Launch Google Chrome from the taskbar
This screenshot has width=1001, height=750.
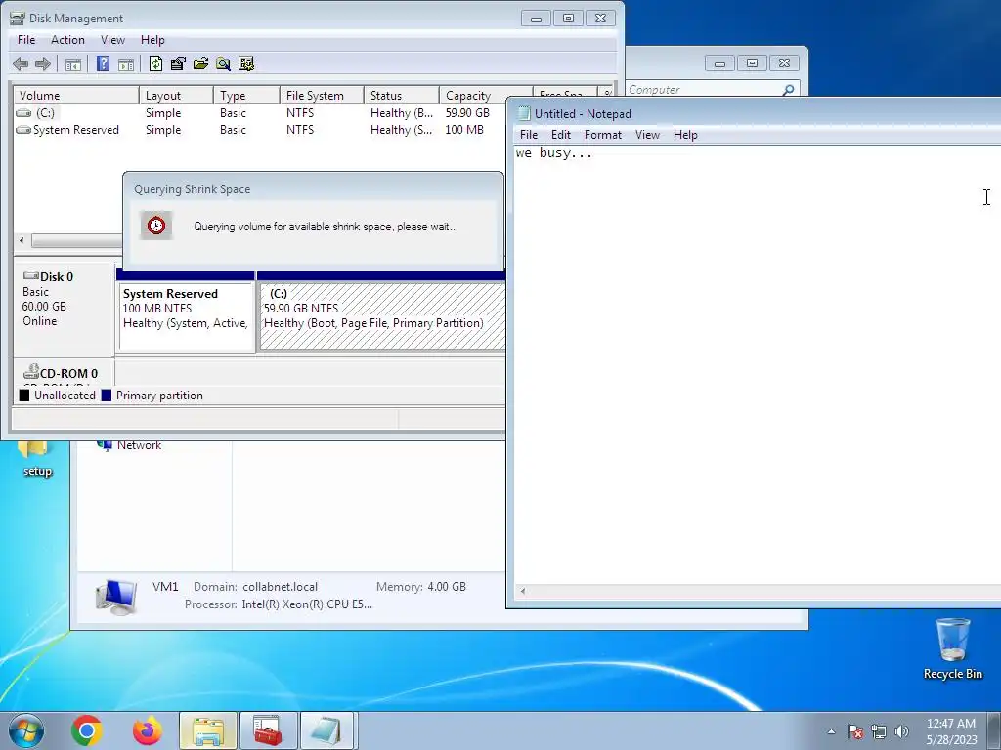point(87,730)
